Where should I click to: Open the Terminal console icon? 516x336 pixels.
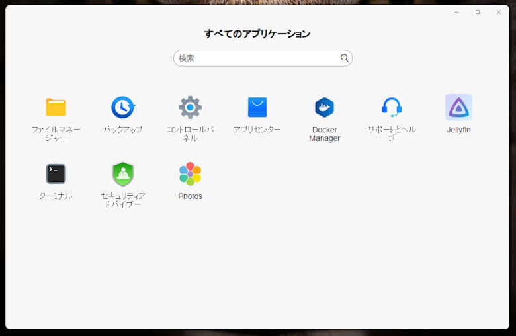(x=56, y=174)
